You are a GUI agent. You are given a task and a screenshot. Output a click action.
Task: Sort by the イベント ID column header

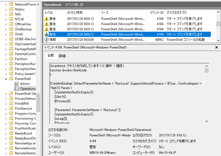[x=157, y=13]
